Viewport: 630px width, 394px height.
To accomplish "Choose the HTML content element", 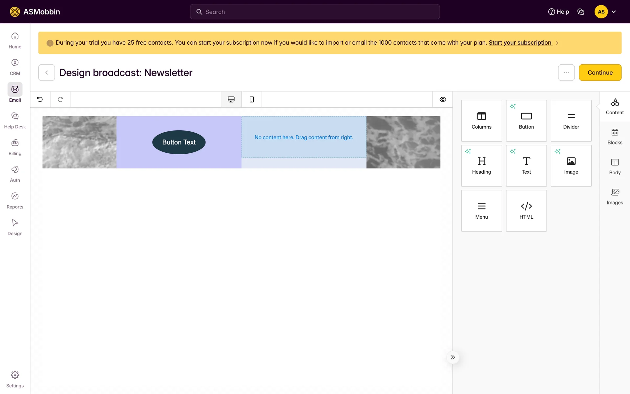I will pos(526,210).
